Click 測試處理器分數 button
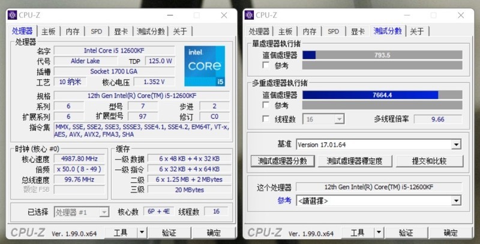This screenshot has height=244, width=480. 283,161
